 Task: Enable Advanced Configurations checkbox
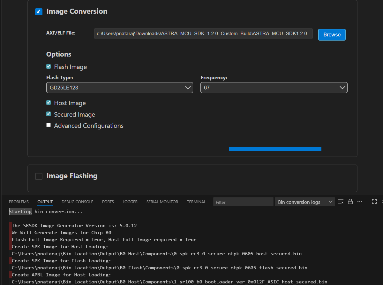tap(49, 125)
